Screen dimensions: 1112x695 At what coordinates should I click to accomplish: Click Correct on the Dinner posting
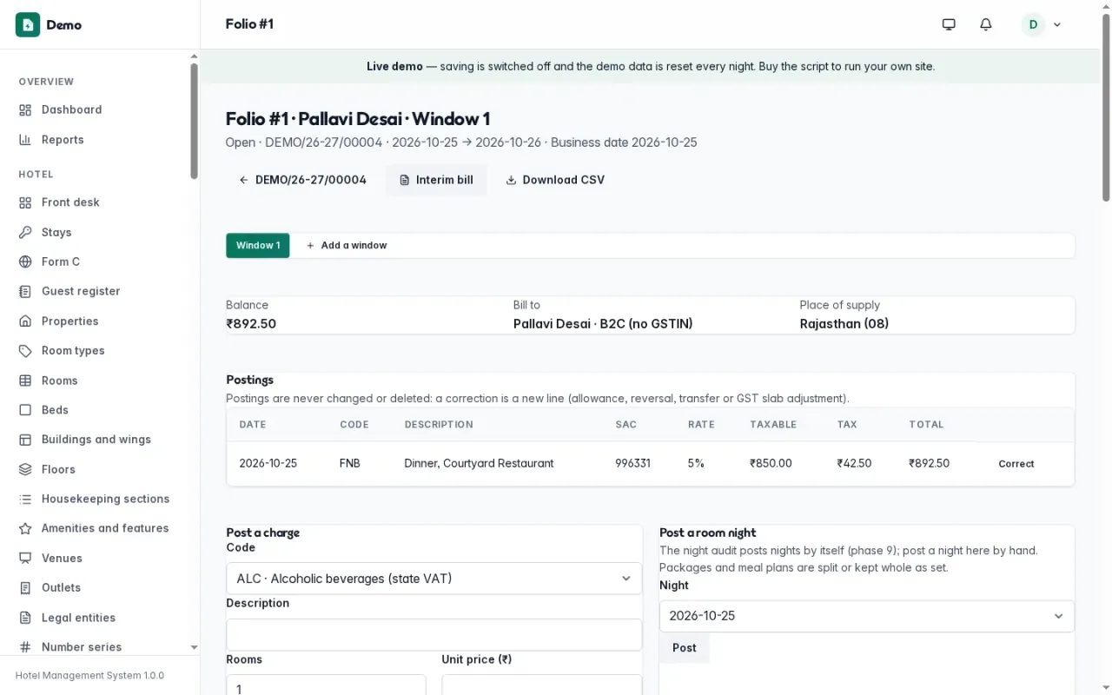pyautogui.click(x=1016, y=464)
